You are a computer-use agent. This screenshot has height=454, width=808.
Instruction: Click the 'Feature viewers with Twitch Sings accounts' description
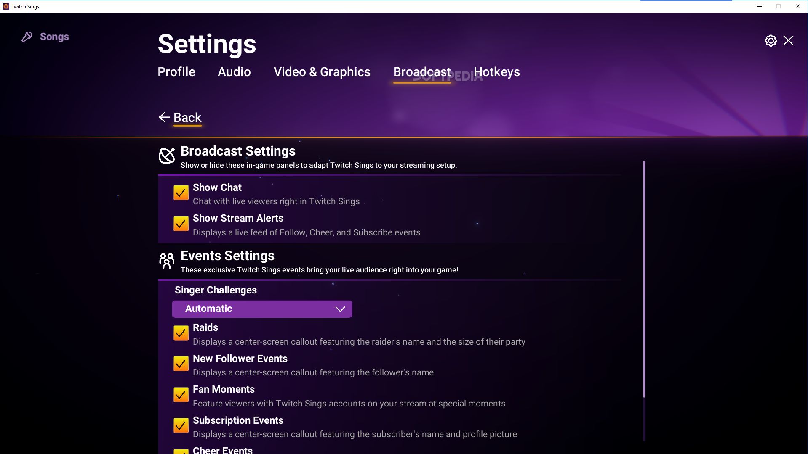pos(349,404)
